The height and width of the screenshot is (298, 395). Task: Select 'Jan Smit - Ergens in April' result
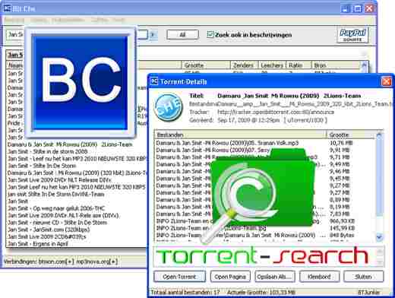[38, 244]
